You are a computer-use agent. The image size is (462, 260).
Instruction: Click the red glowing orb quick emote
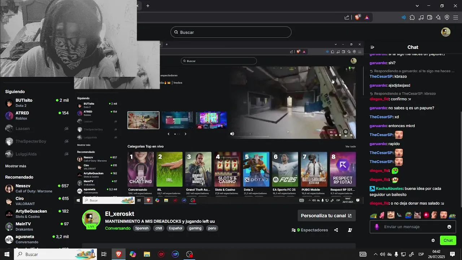coord(426,215)
